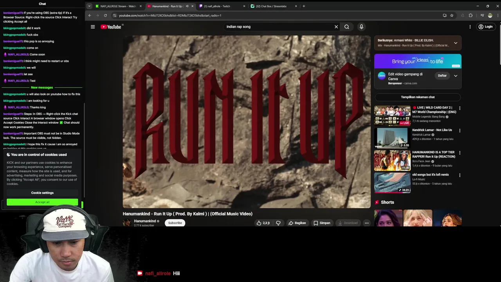Clear the 'indian rap song' search text

336,27
